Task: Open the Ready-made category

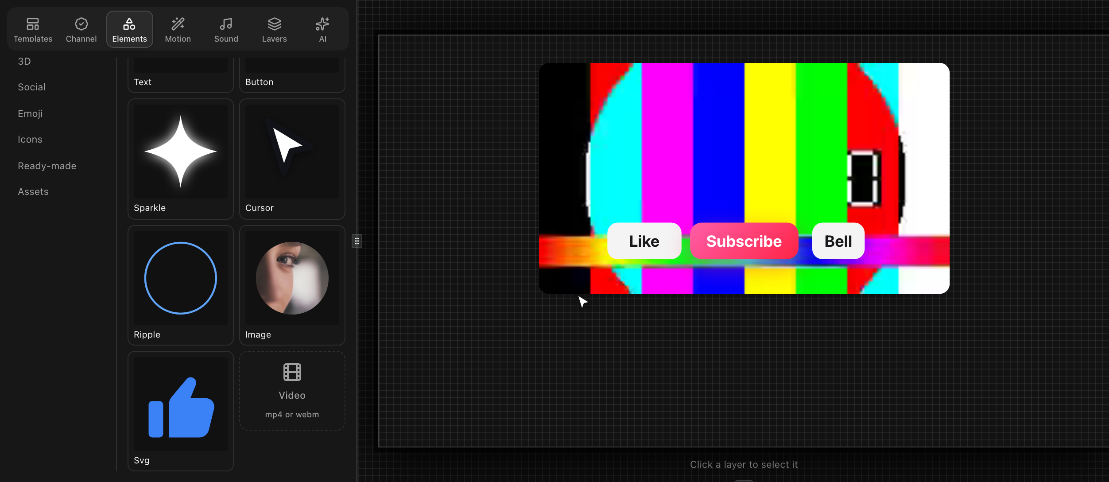Action: click(x=47, y=166)
